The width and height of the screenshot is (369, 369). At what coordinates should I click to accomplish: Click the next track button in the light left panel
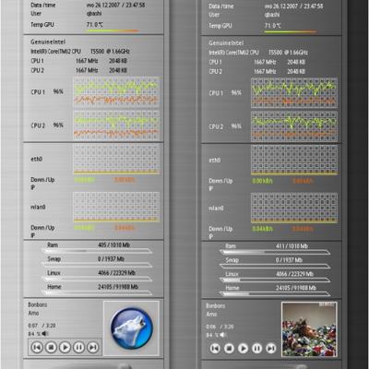[93, 348]
